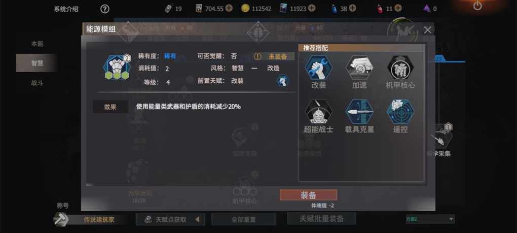517x233 pixels.
Task: Open the 系统介绍 question mark help
Action: tap(104, 9)
